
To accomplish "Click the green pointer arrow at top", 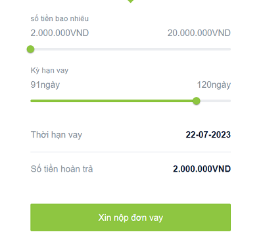I will (130, 1).
